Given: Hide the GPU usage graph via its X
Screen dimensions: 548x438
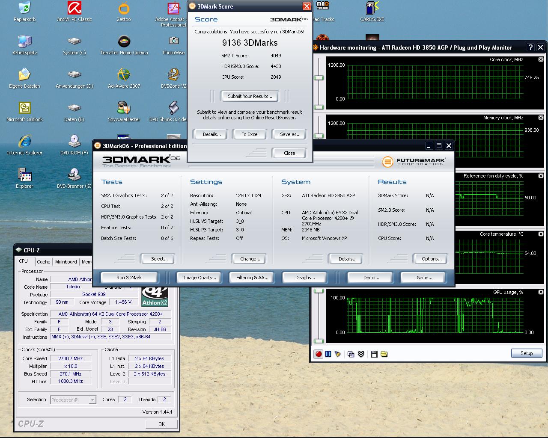Looking at the screenshot, I should (x=541, y=292).
